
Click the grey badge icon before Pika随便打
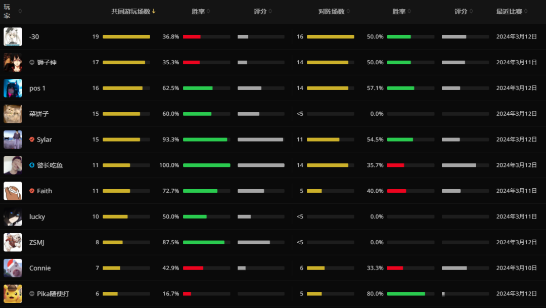tap(32, 294)
